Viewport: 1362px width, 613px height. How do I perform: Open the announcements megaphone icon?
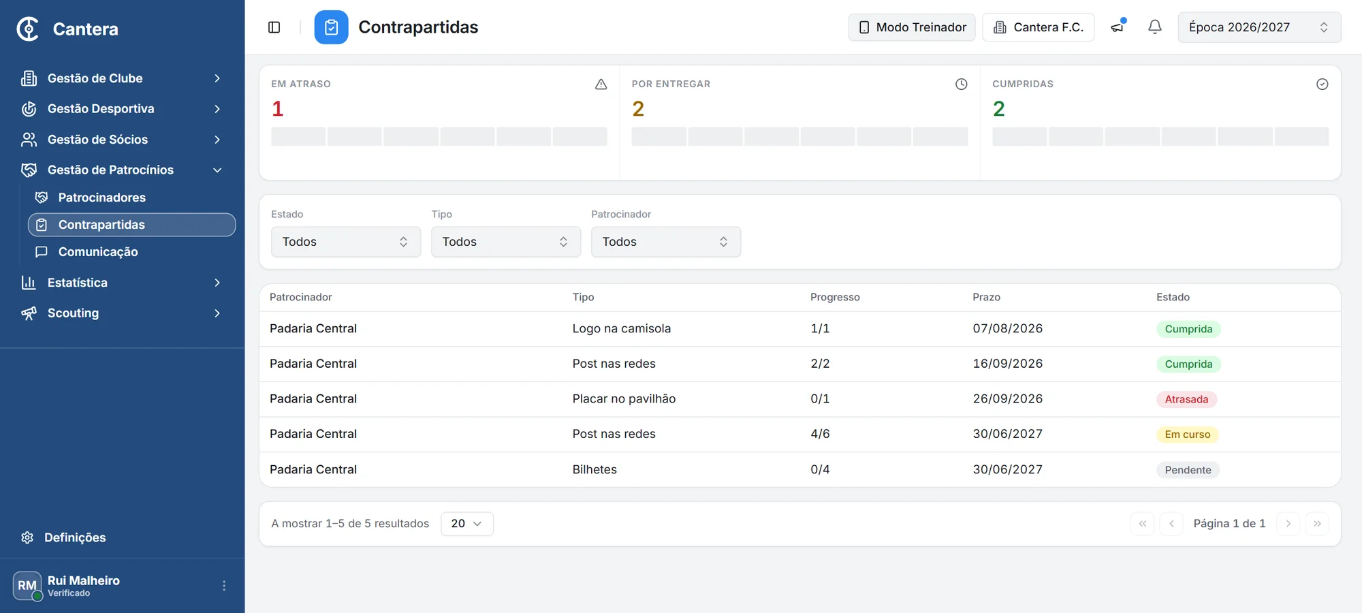[x=1118, y=27]
